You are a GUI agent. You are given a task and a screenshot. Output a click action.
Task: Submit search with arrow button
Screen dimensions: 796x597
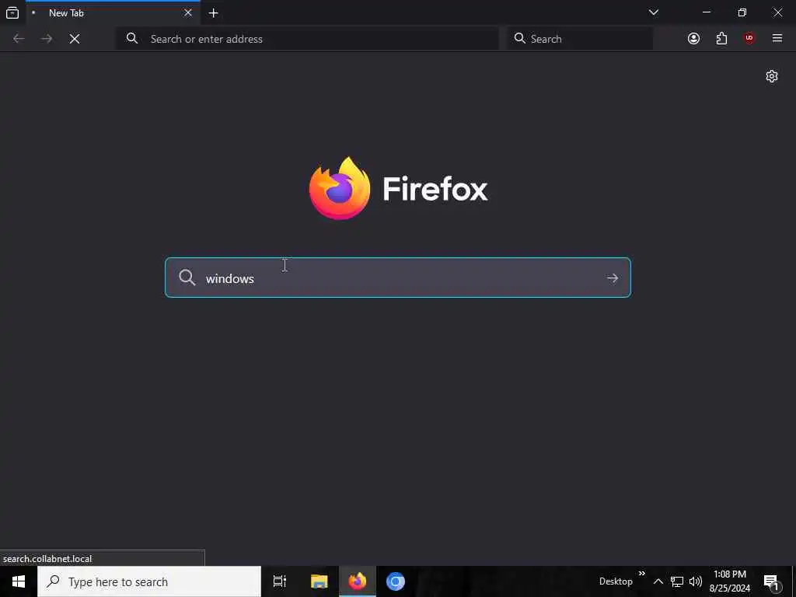click(613, 278)
